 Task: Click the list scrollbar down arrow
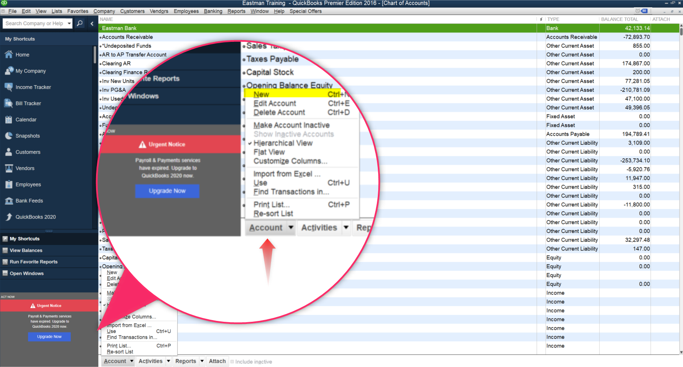point(681,352)
